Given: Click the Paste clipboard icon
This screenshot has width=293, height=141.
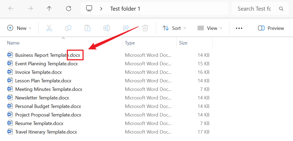Looking at the screenshot, I should [88, 28].
